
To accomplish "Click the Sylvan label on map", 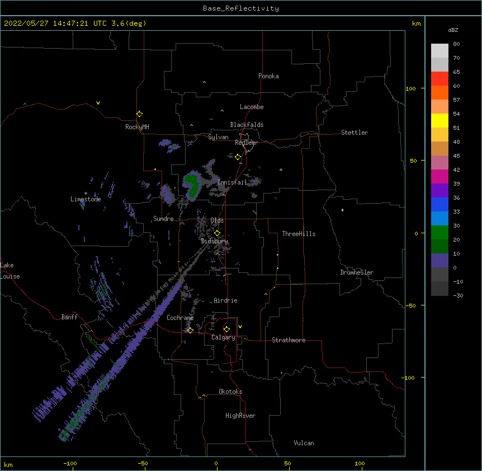I will click(x=218, y=137).
